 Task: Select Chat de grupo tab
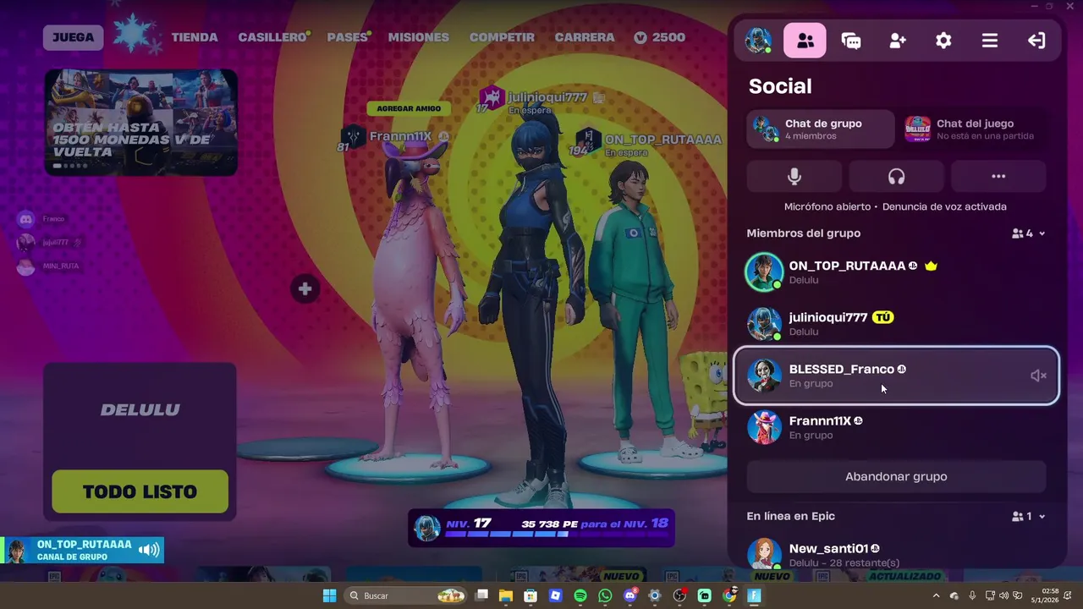coord(820,129)
